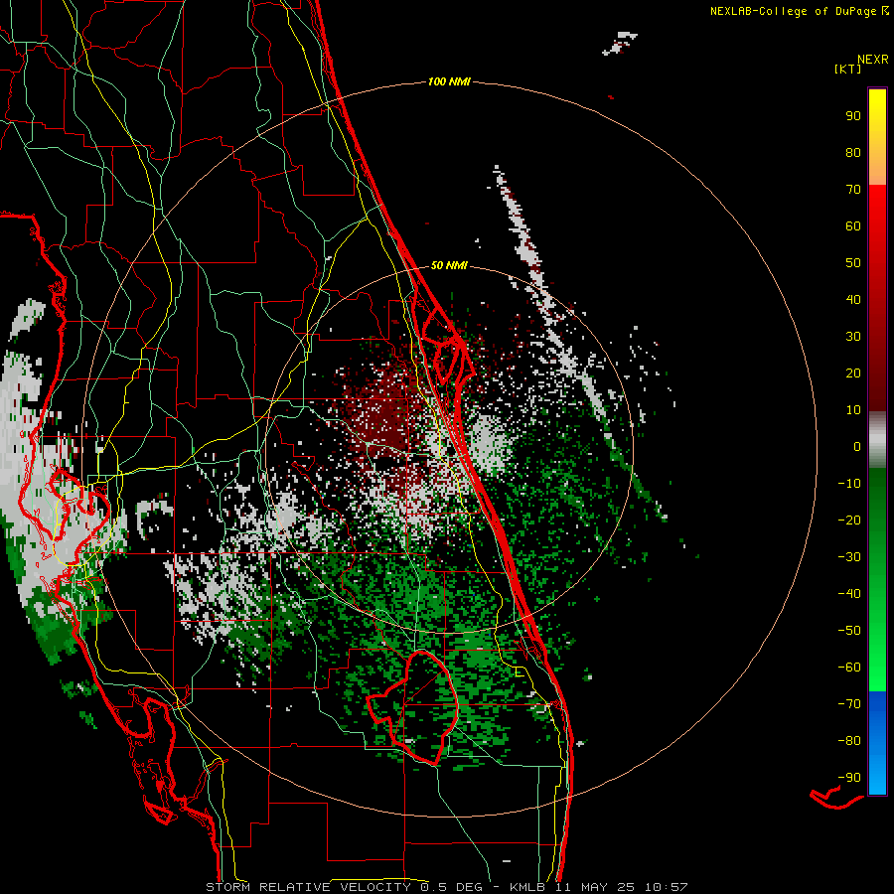Click the 90 value on the velocity scale
894x894 pixels.
(853, 116)
